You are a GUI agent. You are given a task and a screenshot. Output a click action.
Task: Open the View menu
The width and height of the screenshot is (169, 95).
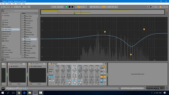coord(14,4)
